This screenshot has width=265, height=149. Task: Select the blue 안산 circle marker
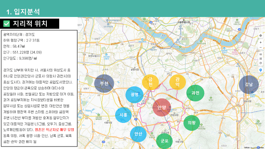tap(138, 134)
